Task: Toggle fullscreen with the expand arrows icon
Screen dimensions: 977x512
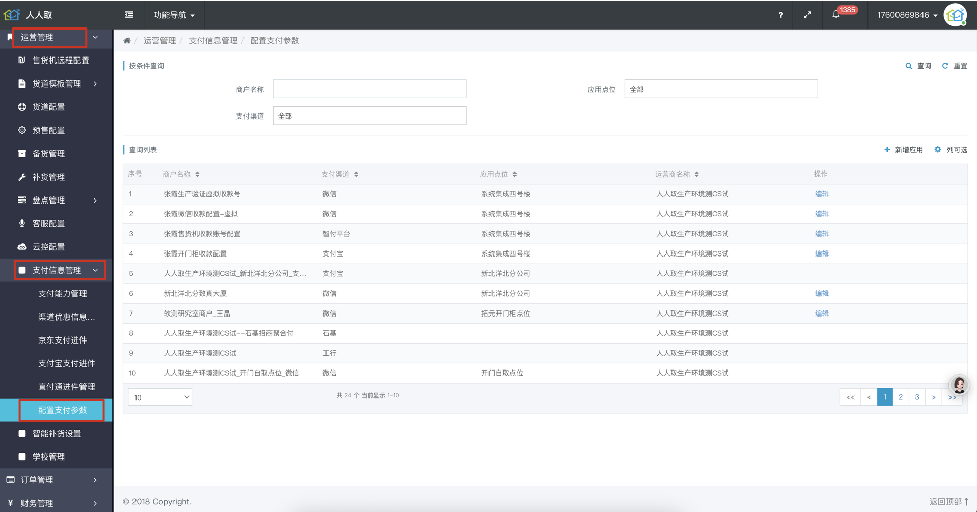Action: [807, 15]
